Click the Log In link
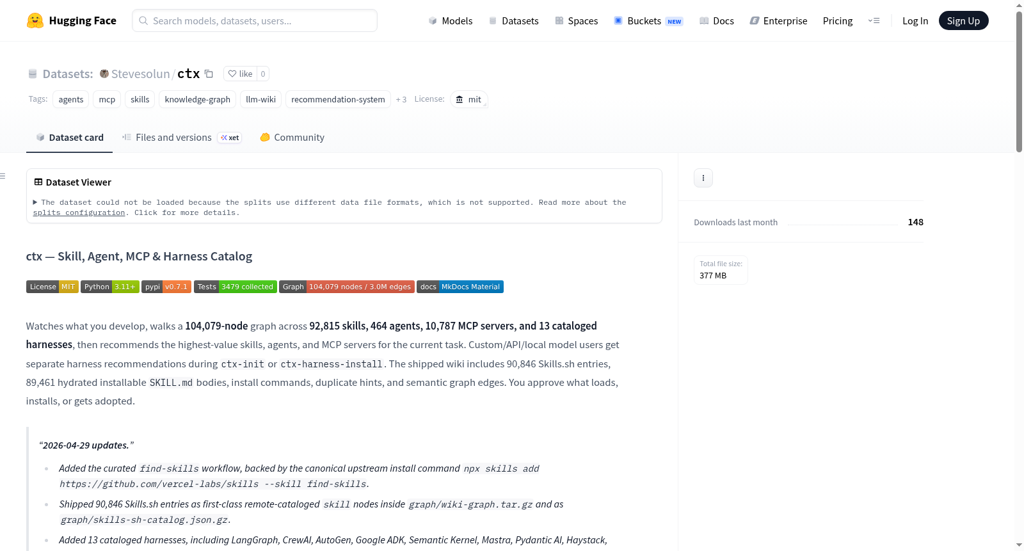This screenshot has width=1024, height=551. point(915,20)
